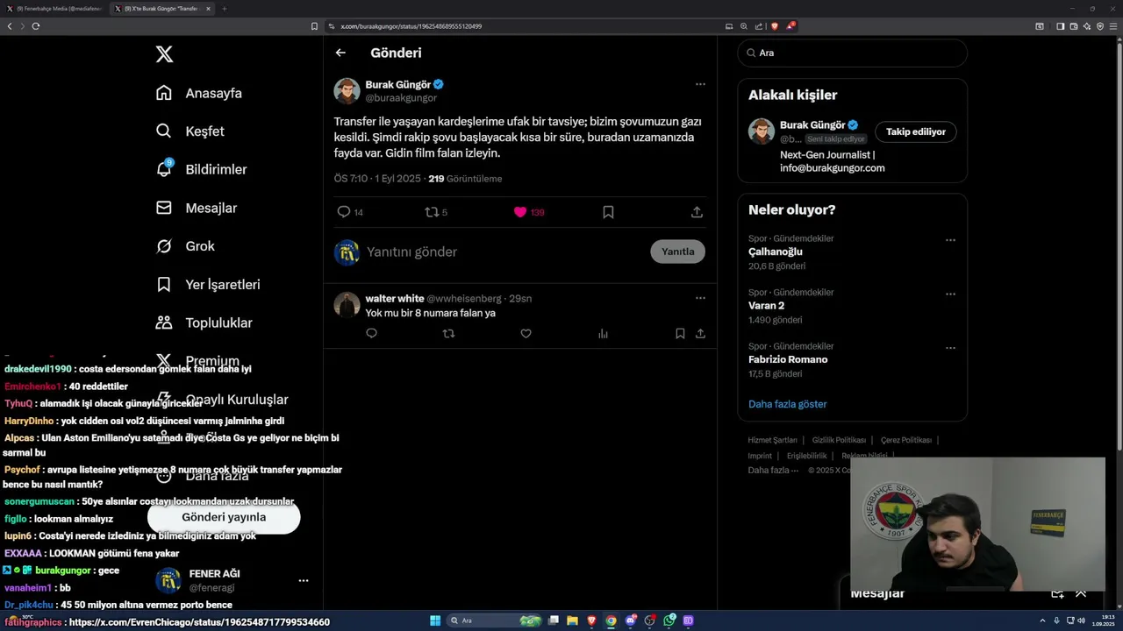This screenshot has height=631, width=1123.
Task: Open Hizmet Şartları footer link
Action: pyautogui.click(x=772, y=440)
